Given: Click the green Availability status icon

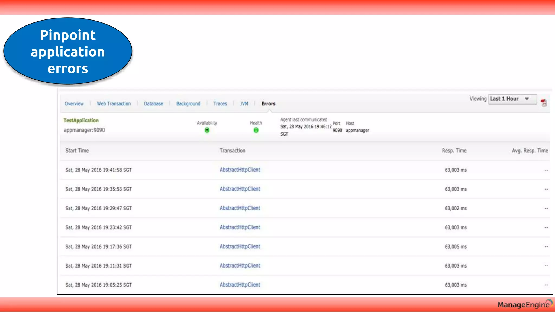Looking at the screenshot, I should (x=207, y=130).
